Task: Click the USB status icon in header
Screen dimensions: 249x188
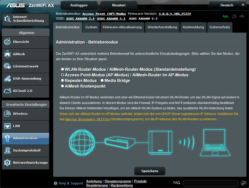Action: point(242,16)
